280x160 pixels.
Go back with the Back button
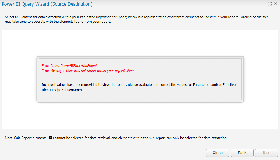[242, 153]
